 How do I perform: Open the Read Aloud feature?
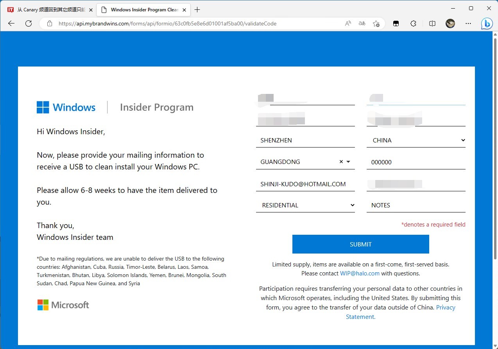(348, 23)
